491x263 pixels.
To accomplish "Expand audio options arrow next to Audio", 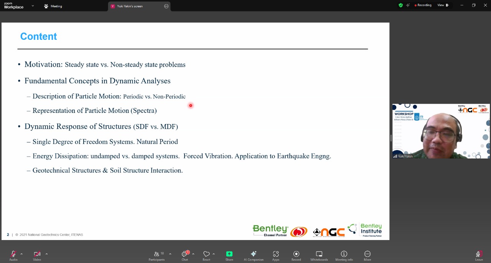I will point(21,254).
